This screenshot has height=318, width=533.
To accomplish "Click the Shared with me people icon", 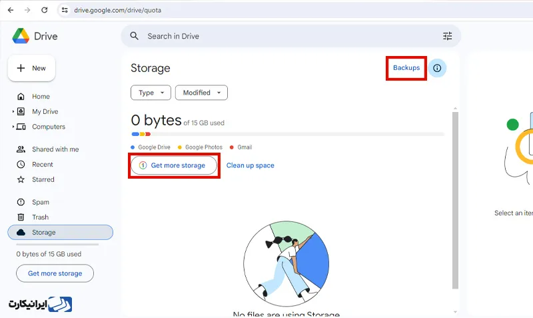I will click(21, 149).
